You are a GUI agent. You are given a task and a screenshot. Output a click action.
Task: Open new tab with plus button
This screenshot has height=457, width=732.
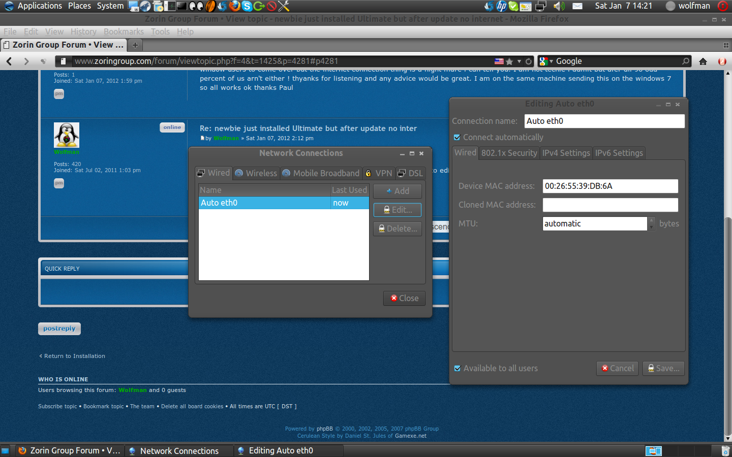(135, 45)
